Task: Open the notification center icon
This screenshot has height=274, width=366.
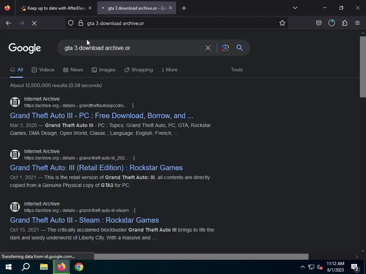Action: click(x=355, y=267)
